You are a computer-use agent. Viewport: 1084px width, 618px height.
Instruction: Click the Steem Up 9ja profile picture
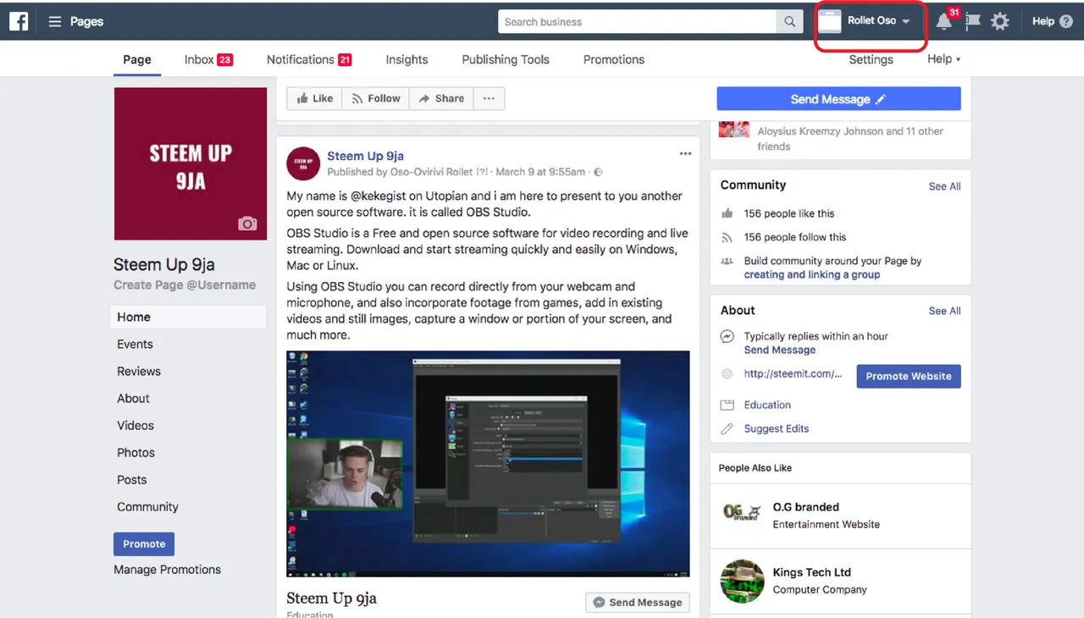pos(191,164)
